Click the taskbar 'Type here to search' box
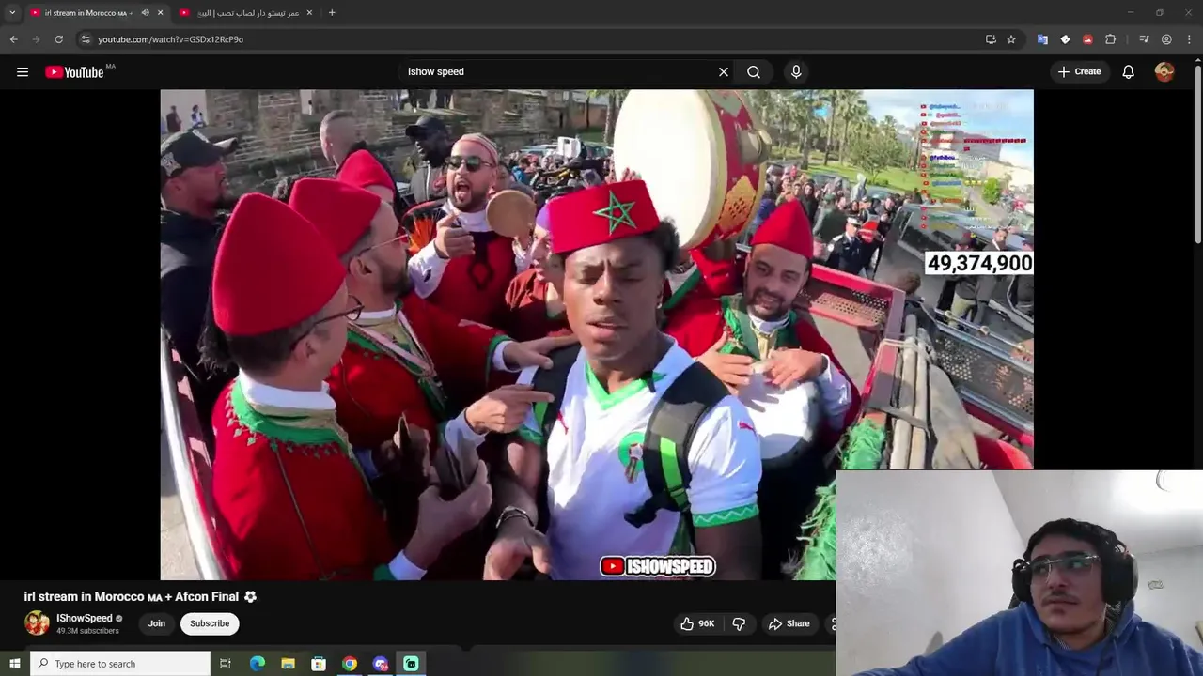The height and width of the screenshot is (676, 1203). (x=120, y=664)
